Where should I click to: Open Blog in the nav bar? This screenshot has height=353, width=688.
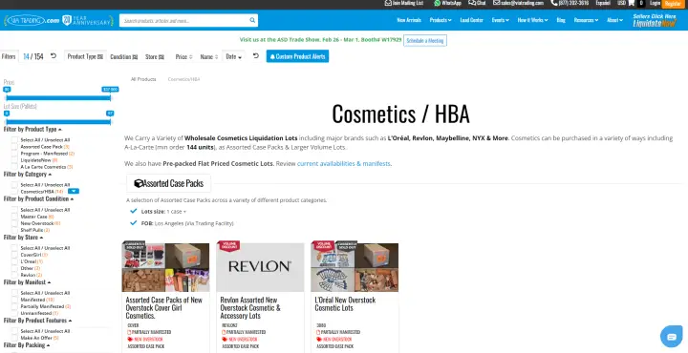point(561,20)
